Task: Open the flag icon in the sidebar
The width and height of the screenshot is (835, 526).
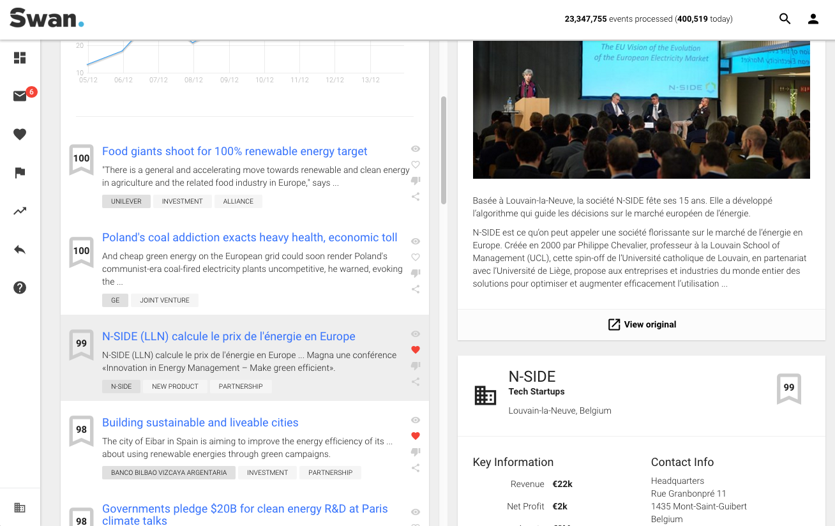Action: click(x=20, y=173)
